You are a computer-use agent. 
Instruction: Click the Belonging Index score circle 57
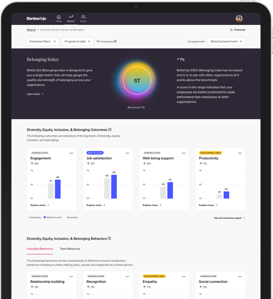pos(137,81)
